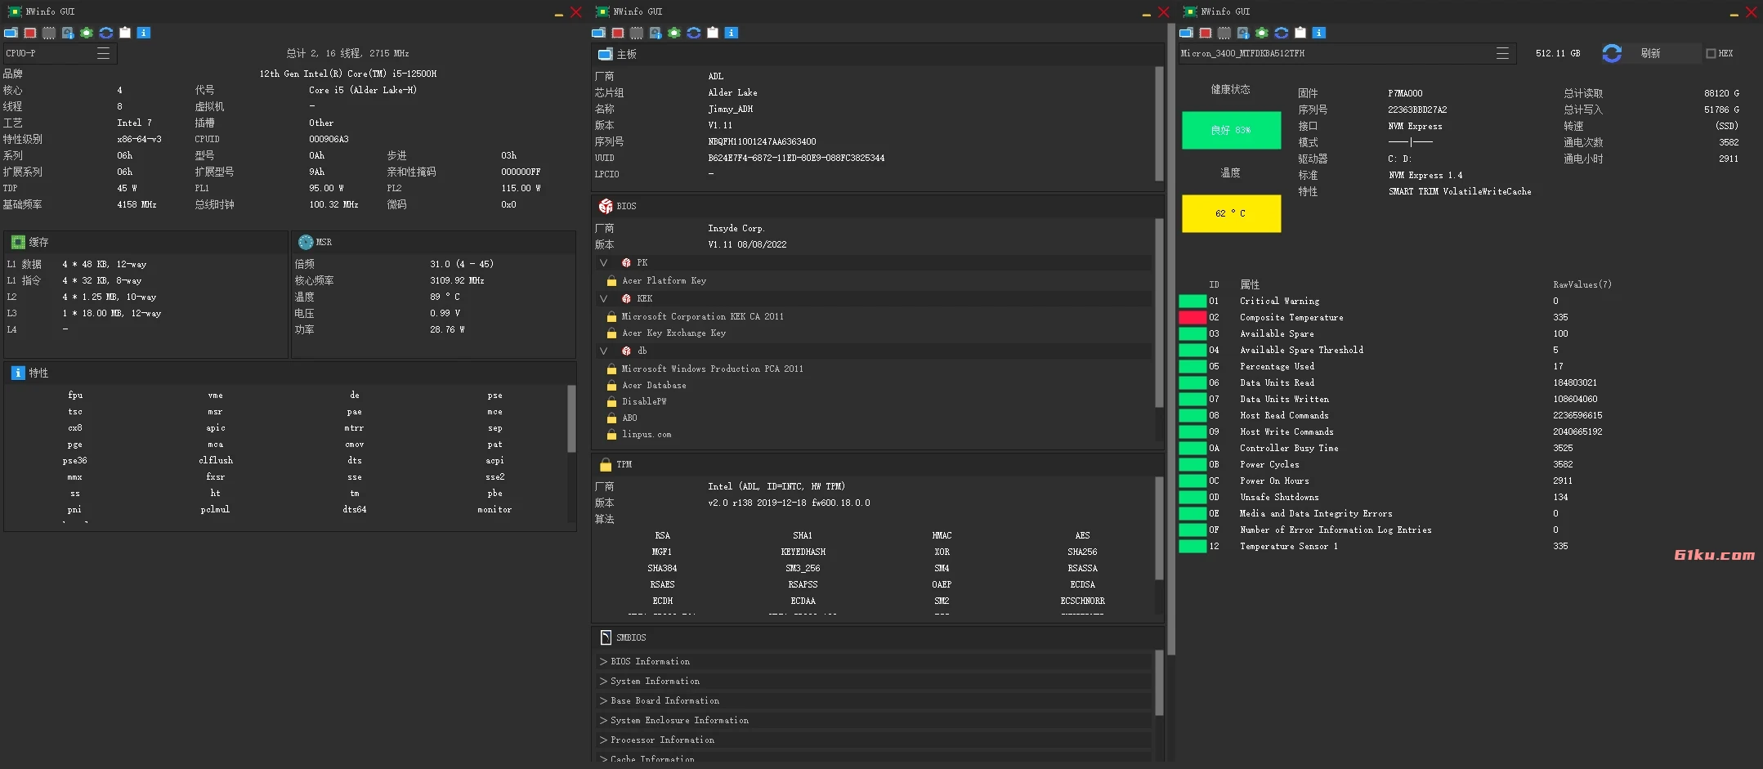Open the gray memory module icon in the right disk window toolbar
Image resolution: width=1763 pixels, height=769 pixels.
[1224, 33]
